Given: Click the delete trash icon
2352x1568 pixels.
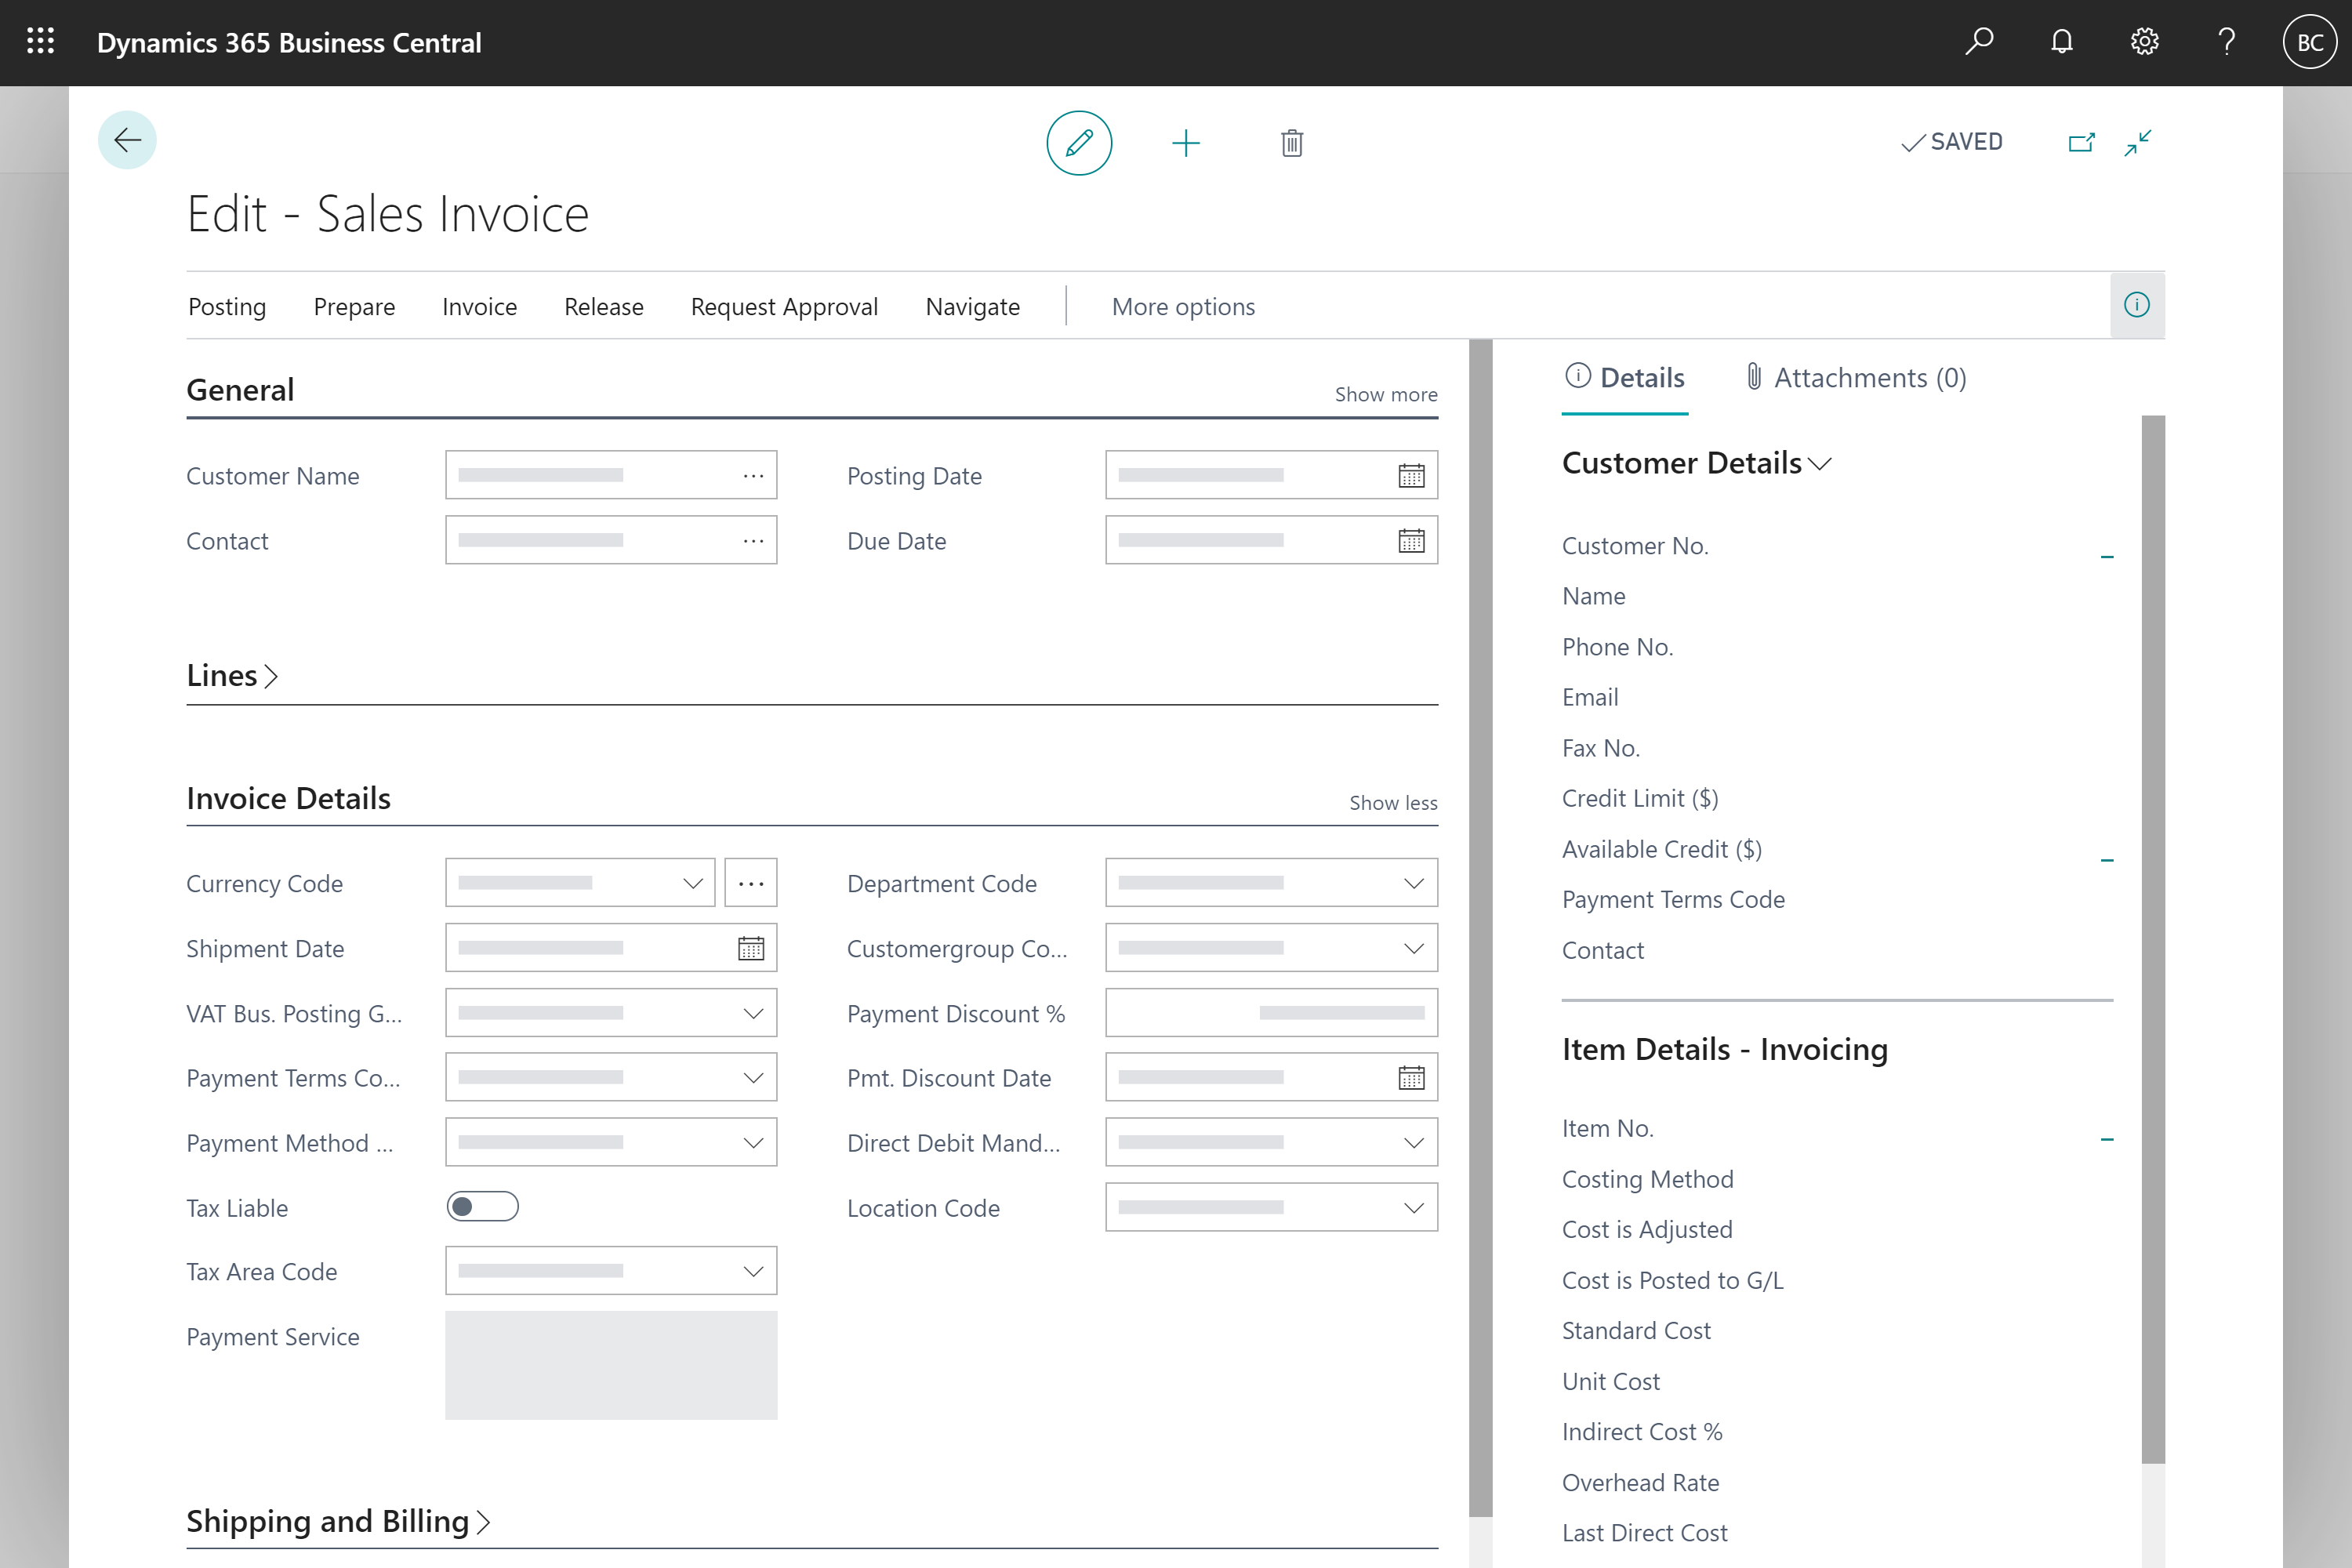Looking at the screenshot, I should (x=1291, y=143).
